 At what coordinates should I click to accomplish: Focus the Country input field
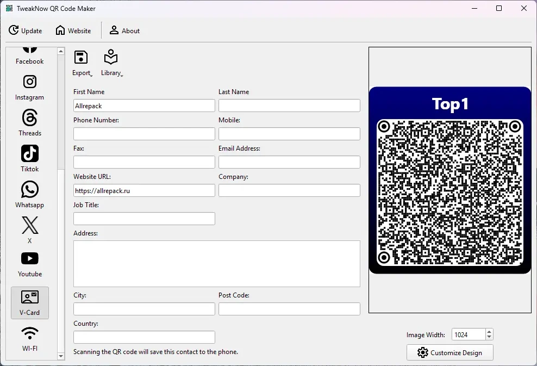click(x=144, y=337)
